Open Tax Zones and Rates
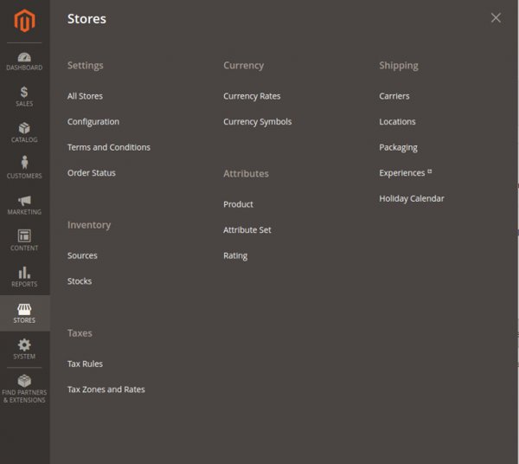The width and height of the screenshot is (519, 464). tap(106, 390)
